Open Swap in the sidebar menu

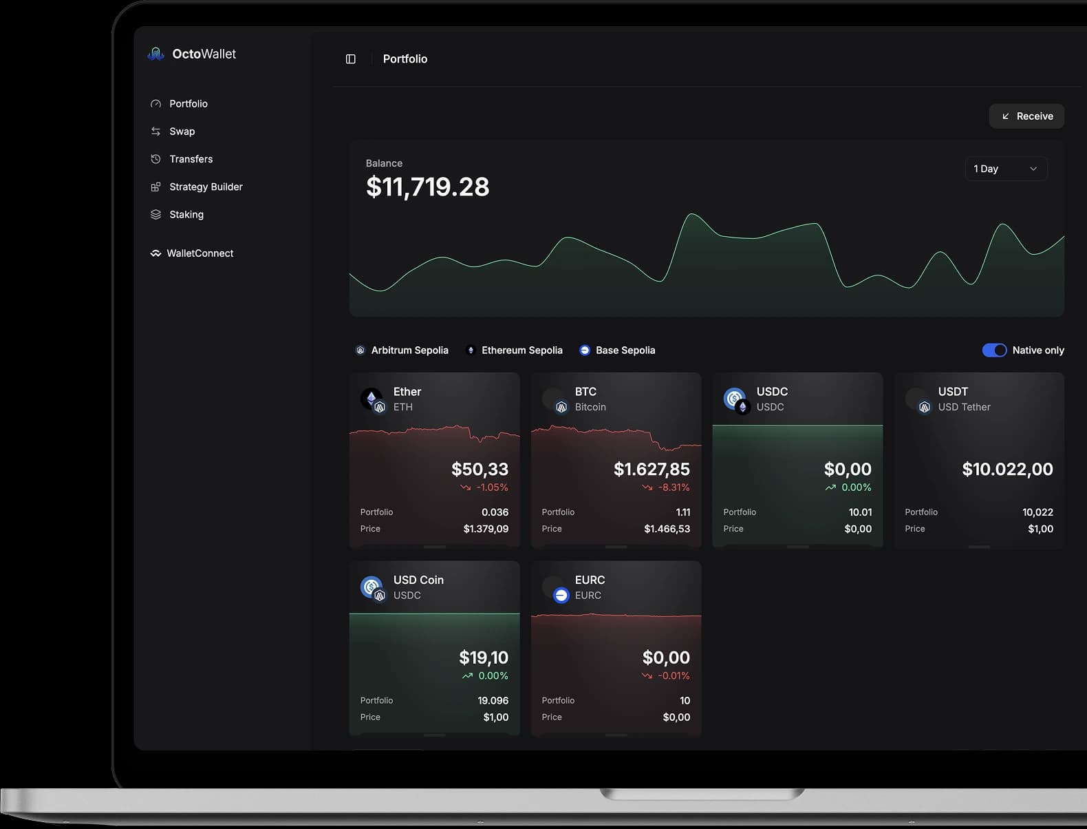(182, 132)
